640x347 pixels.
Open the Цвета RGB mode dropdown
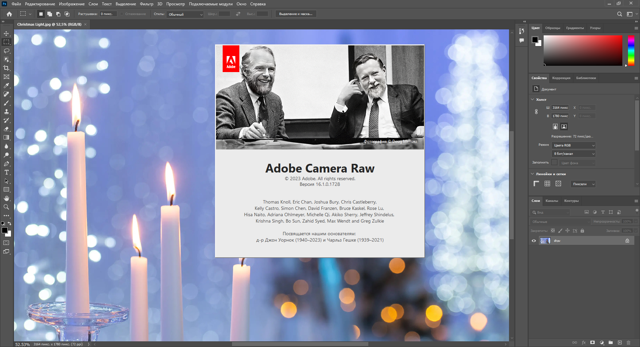(574, 145)
